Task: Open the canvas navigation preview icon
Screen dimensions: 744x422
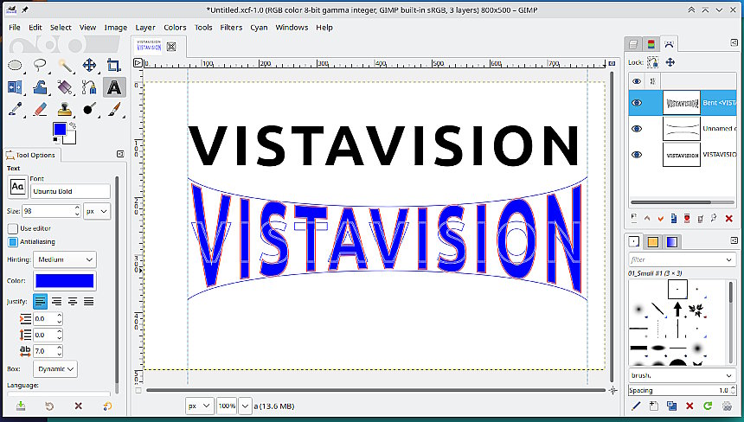Action: tap(613, 391)
